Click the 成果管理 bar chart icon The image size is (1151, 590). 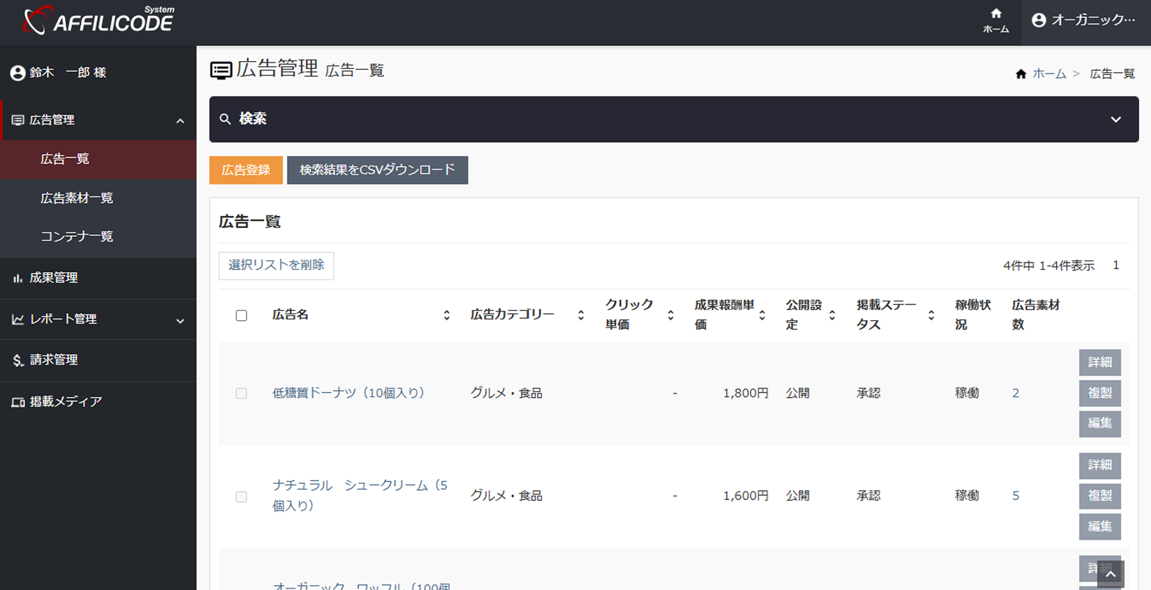point(18,278)
